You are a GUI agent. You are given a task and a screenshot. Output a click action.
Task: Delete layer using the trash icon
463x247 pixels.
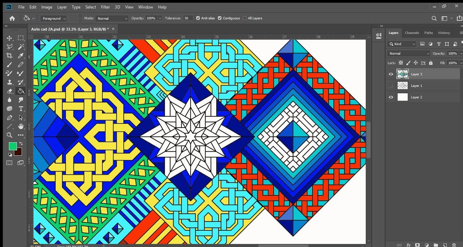pyautogui.click(x=454, y=245)
